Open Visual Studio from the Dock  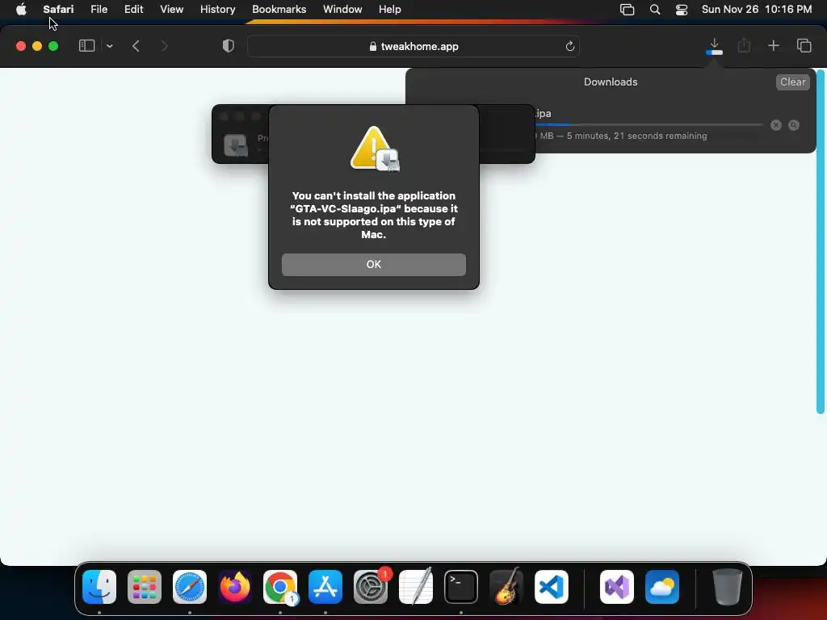(617, 587)
